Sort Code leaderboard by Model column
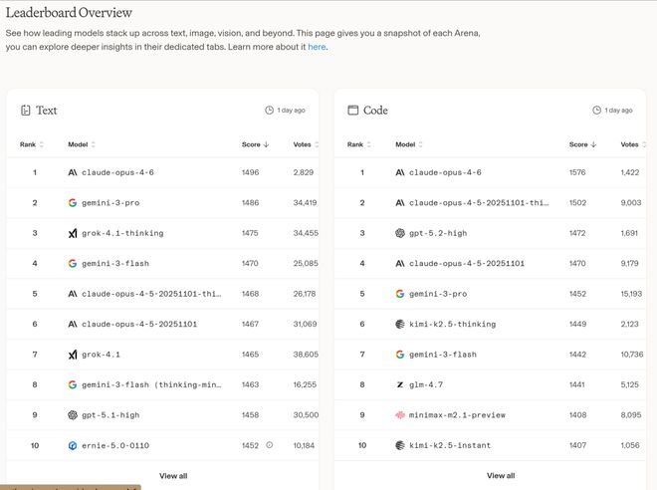Image resolution: width=657 pixels, height=490 pixels. pyautogui.click(x=410, y=145)
